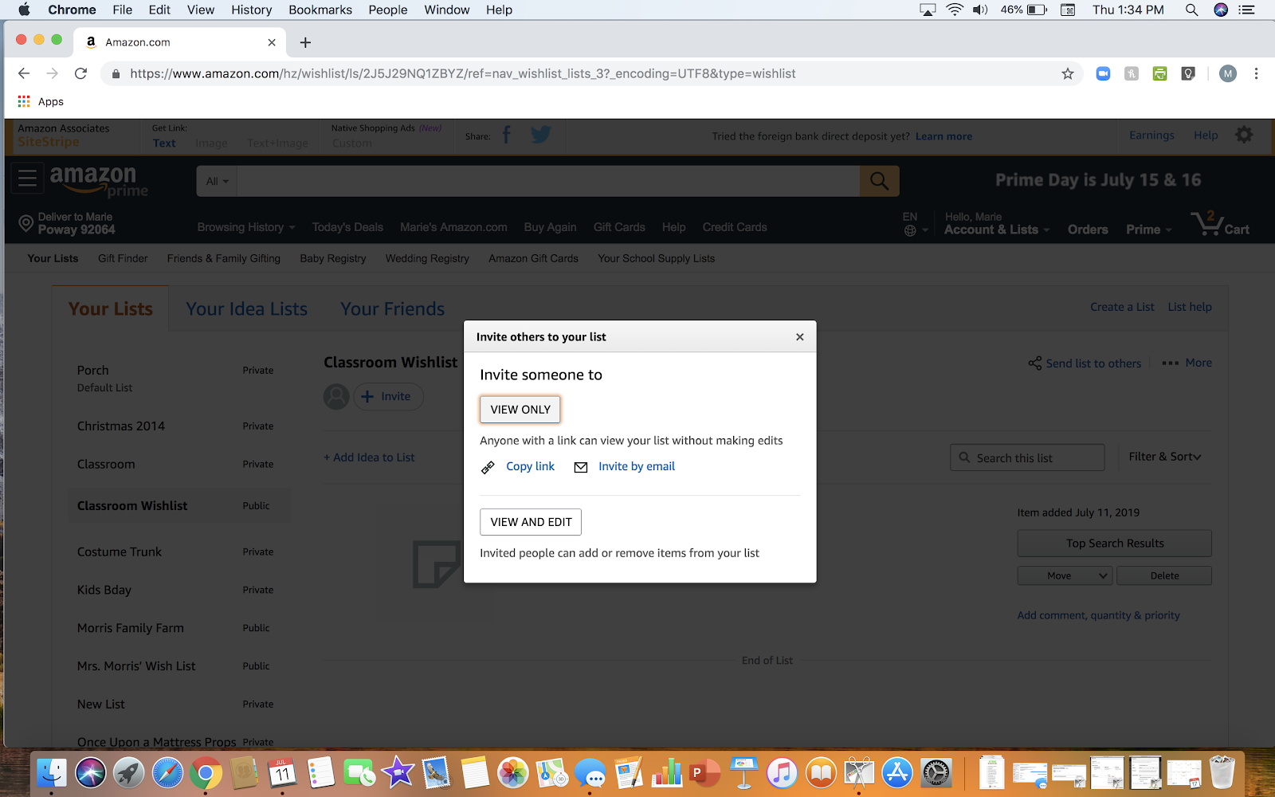Click the Invite button under Classroom Wishlist

(x=388, y=396)
